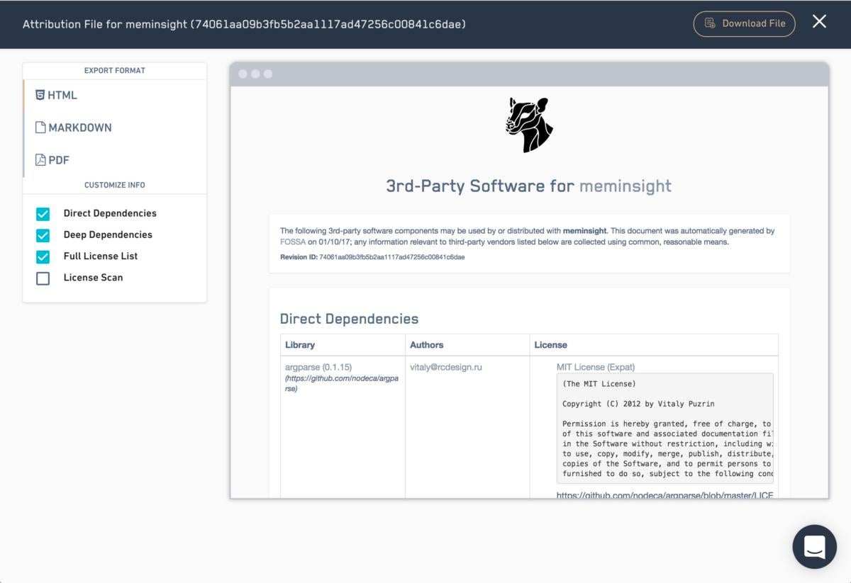
Task: Open argparse GitHub repository link
Action: 342,383
